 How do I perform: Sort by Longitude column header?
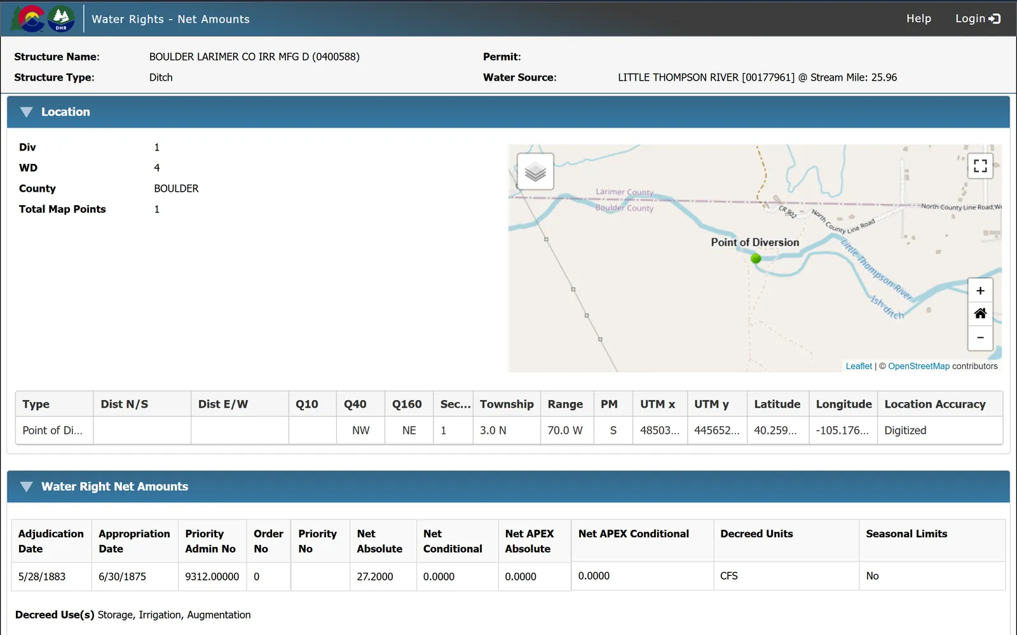(843, 404)
